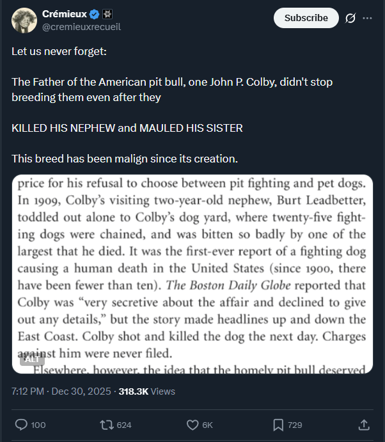Click the reply speech bubble icon
This screenshot has height=442, width=385.
coord(21,425)
